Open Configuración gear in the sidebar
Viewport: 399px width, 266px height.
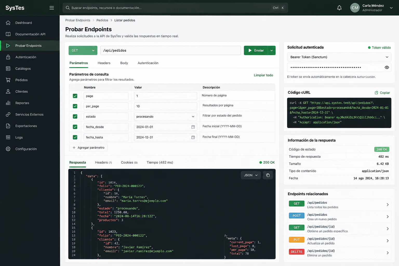pyautogui.click(x=8, y=149)
